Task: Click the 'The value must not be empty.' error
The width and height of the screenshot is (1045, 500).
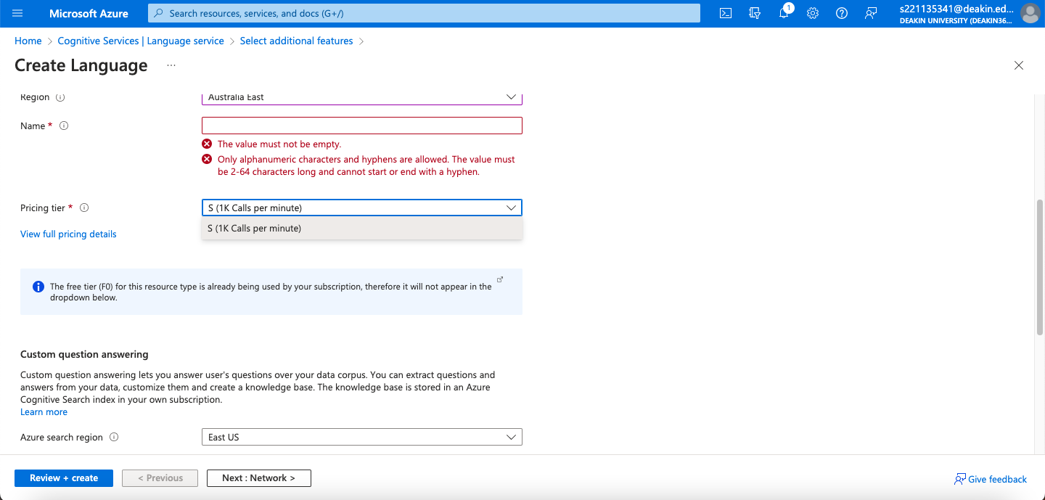Action: [x=279, y=144]
